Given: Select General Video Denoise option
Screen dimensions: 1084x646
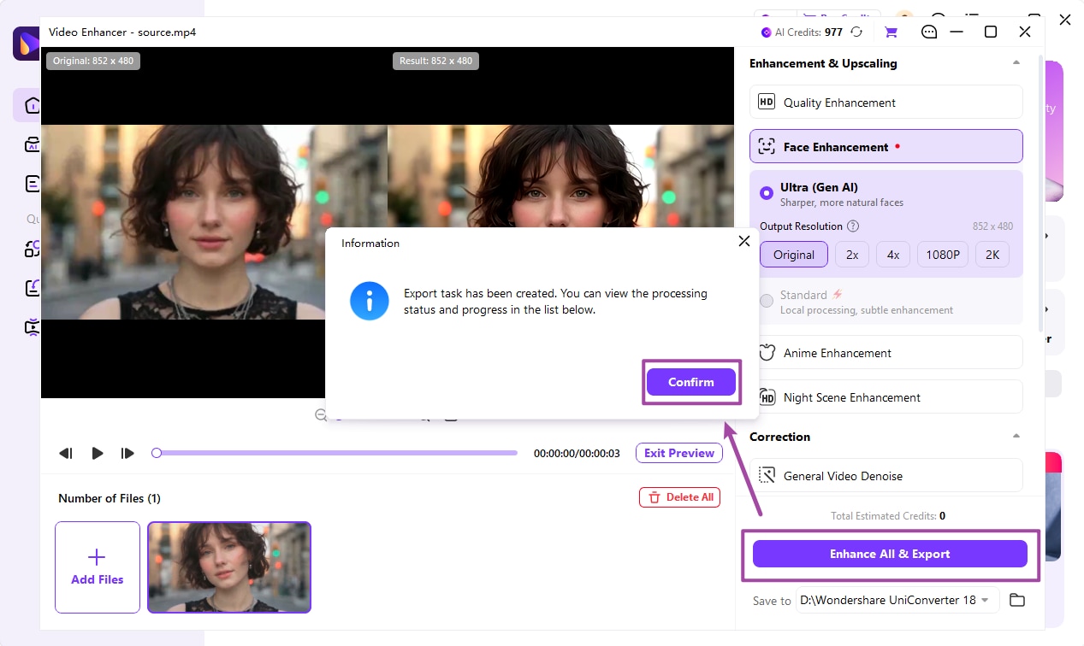Looking at the screenshot, I should point(886,476).
